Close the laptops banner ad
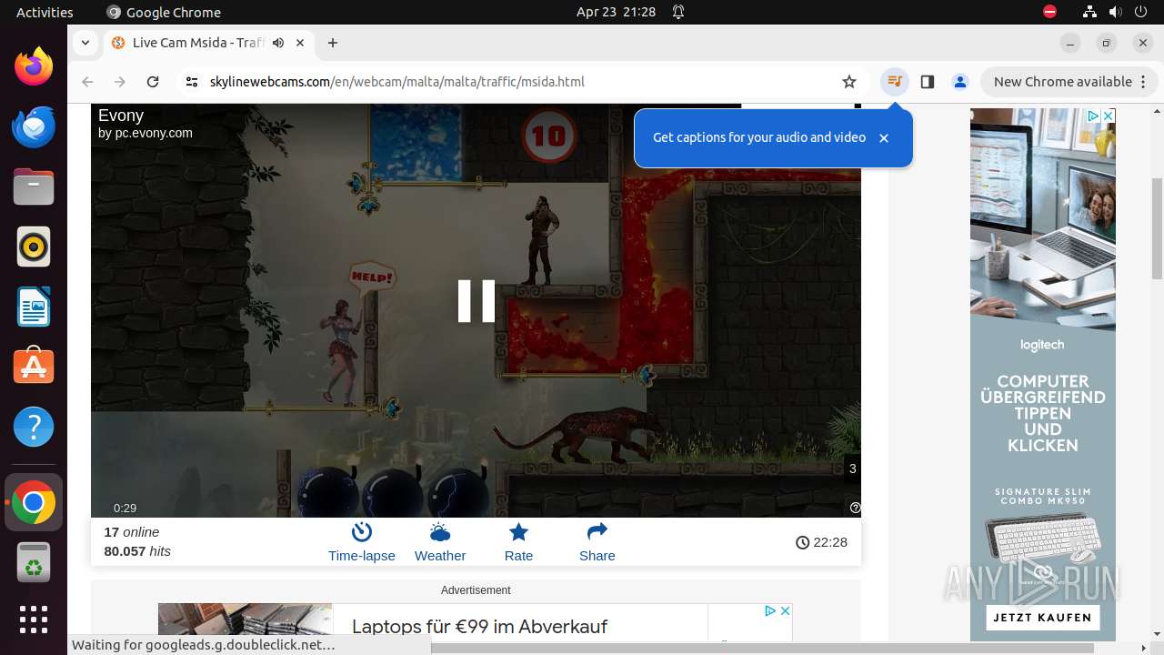 coord(785,610)
